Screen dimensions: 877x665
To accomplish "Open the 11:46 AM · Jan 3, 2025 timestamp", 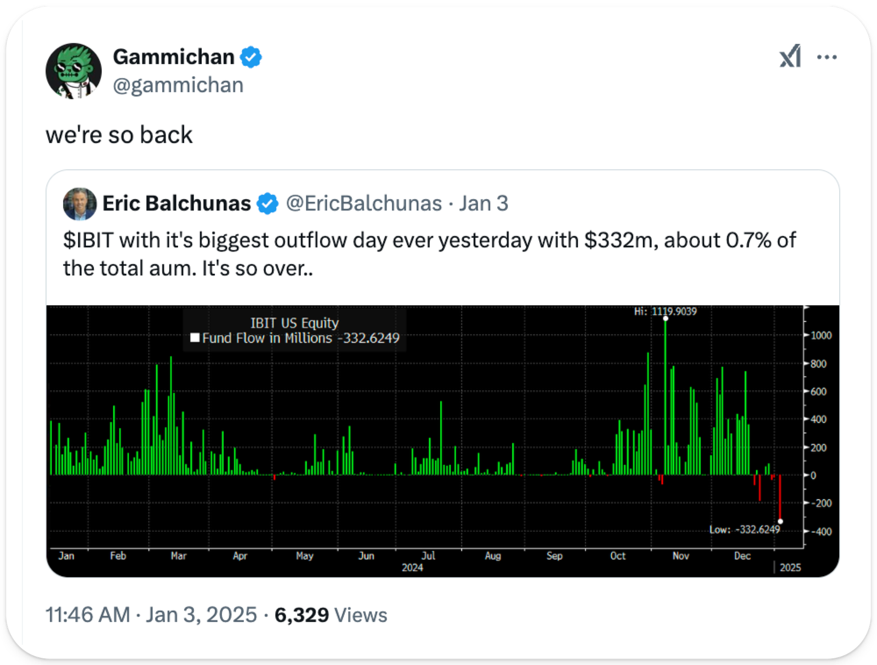I will pyautogui.click(x=151, y=615).
